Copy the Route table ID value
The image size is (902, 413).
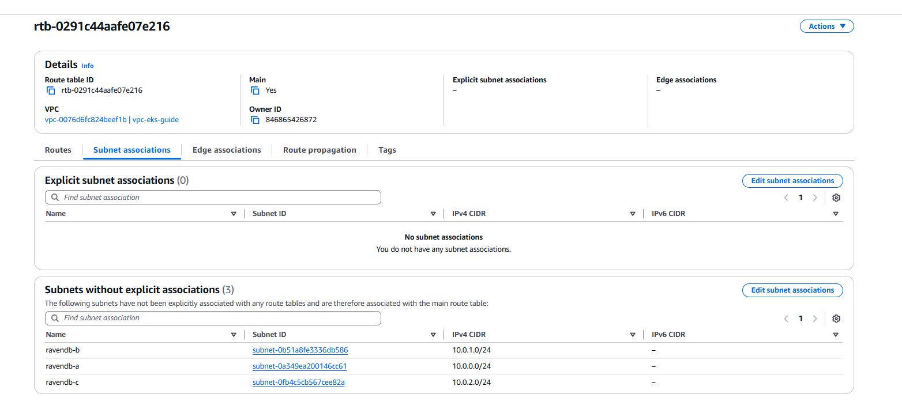tap(51, 90)
